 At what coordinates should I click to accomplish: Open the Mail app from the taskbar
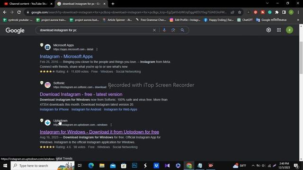(x=113, y=166)
